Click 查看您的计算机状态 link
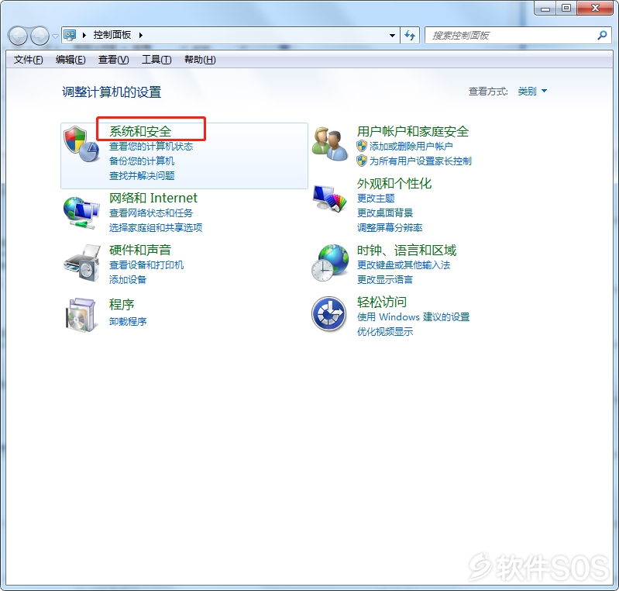619x591 pixels. [151, 147]
